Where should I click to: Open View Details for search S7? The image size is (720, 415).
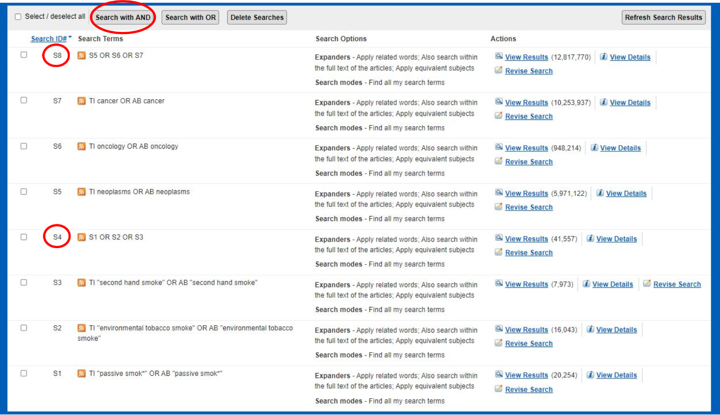pyautogui.click(x=630, y=103)
